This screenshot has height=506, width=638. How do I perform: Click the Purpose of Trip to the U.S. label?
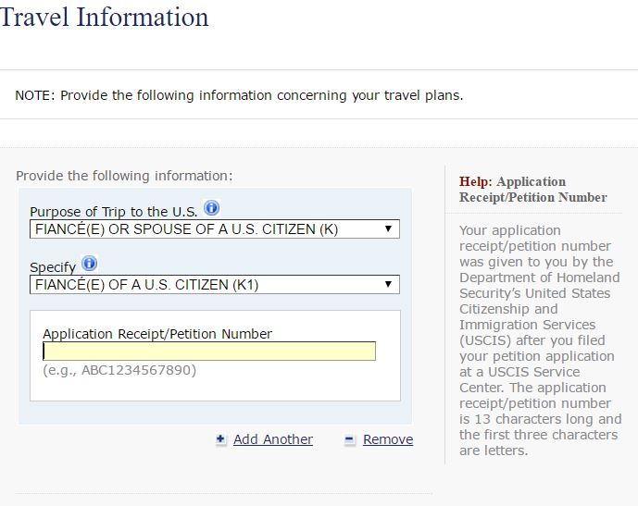[114, 212]
